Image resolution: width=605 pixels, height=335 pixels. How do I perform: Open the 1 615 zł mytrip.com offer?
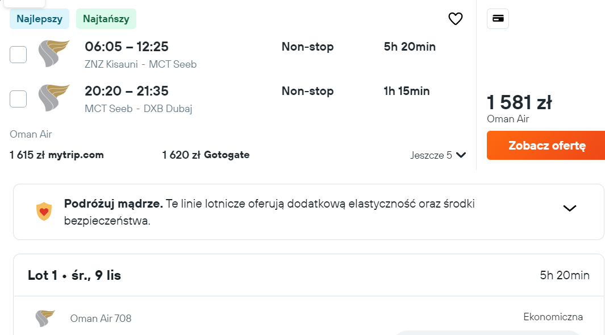tap(57, 155)
